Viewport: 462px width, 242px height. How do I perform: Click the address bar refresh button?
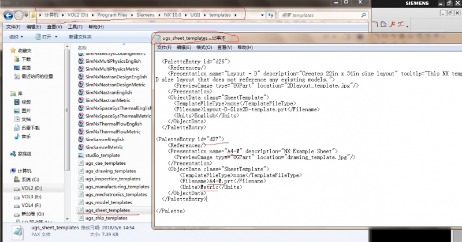pyautogui.click(x=270, y=15)
